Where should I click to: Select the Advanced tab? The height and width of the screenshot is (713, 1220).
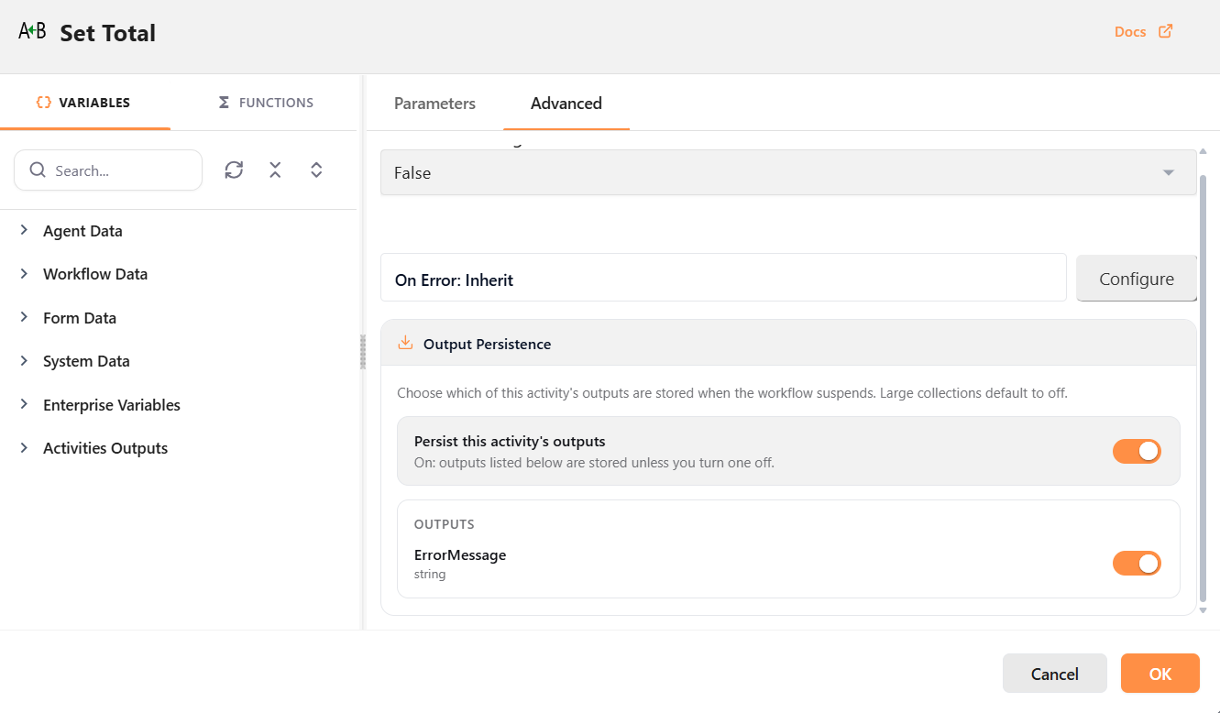tap(566, 104)
